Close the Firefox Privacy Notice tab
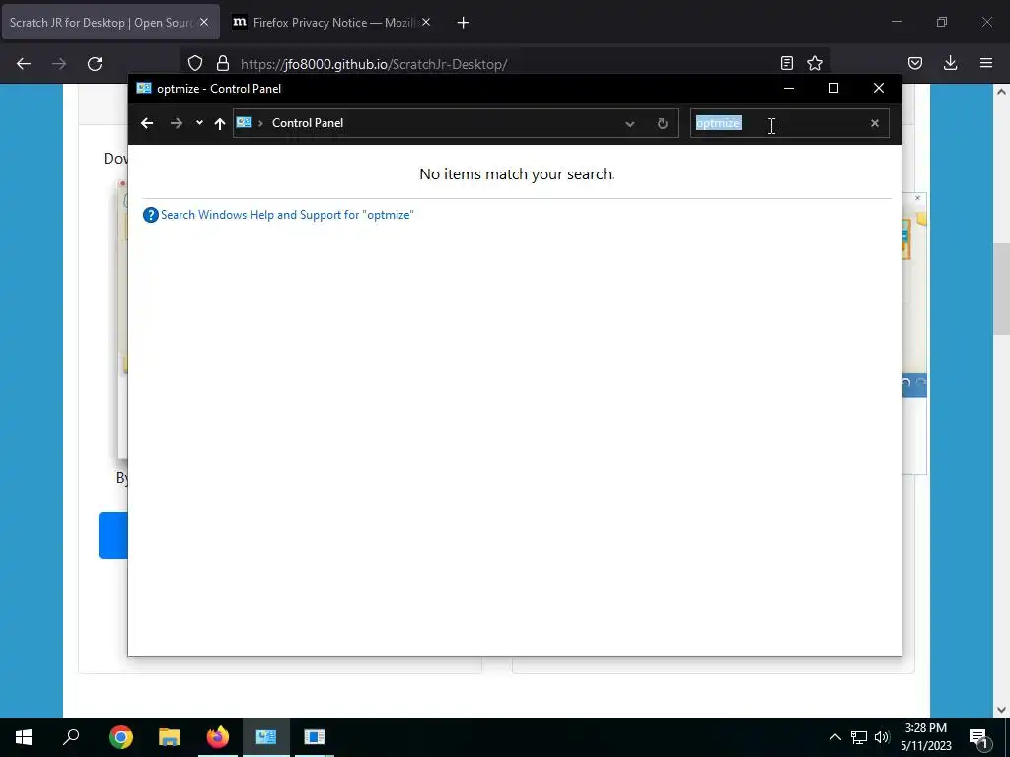 click(426, 22)
